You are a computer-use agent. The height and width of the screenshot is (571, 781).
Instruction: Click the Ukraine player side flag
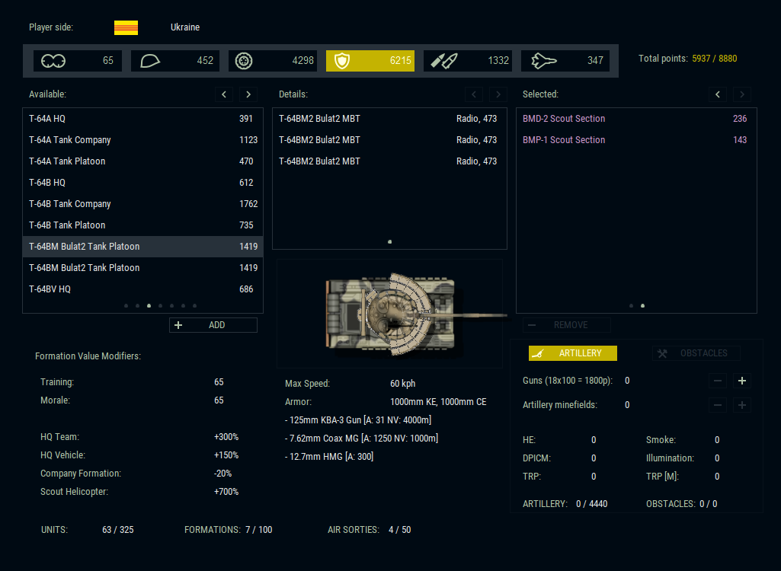[x=126, y=27]
